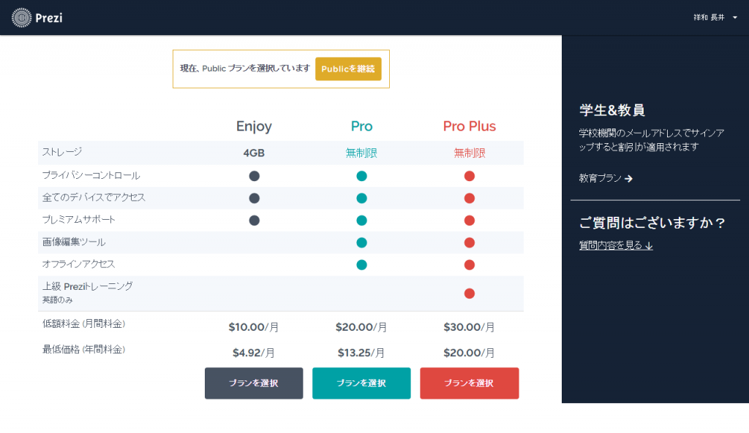749x433 pixels.
Task: Click 質問内容を見る link
Action: [616, 245]
